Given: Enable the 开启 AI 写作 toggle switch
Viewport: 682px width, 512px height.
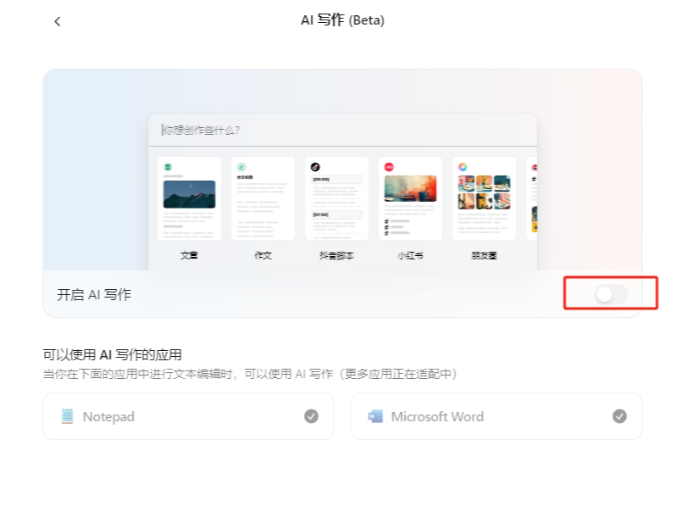Looking at the screenshot, I should (x=611, y=294).
